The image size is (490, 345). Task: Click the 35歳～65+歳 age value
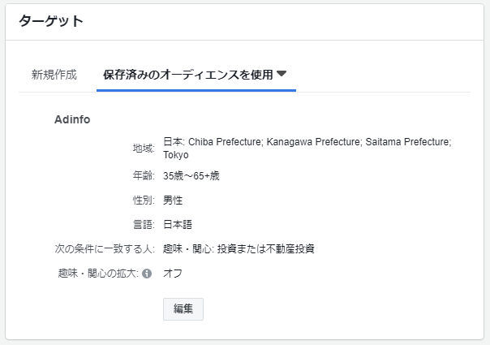pyautogui.click(x=191, y=176)
